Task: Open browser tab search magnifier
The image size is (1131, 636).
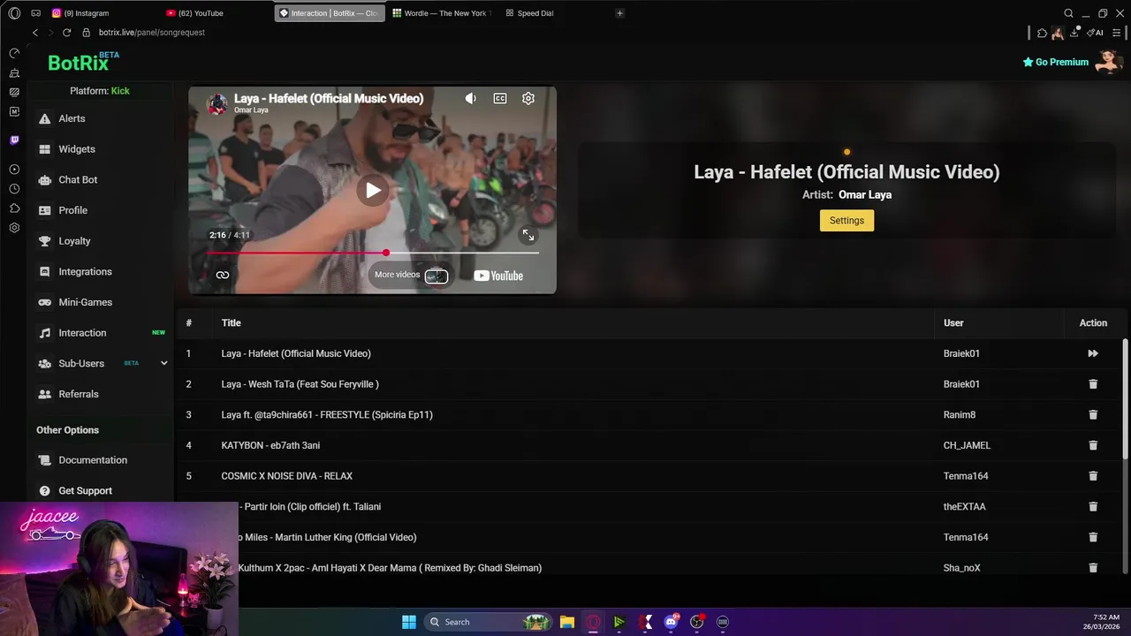Action: (1068, 13)
